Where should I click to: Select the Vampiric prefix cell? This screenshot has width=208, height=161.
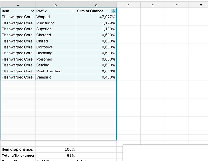pos(44,77)
